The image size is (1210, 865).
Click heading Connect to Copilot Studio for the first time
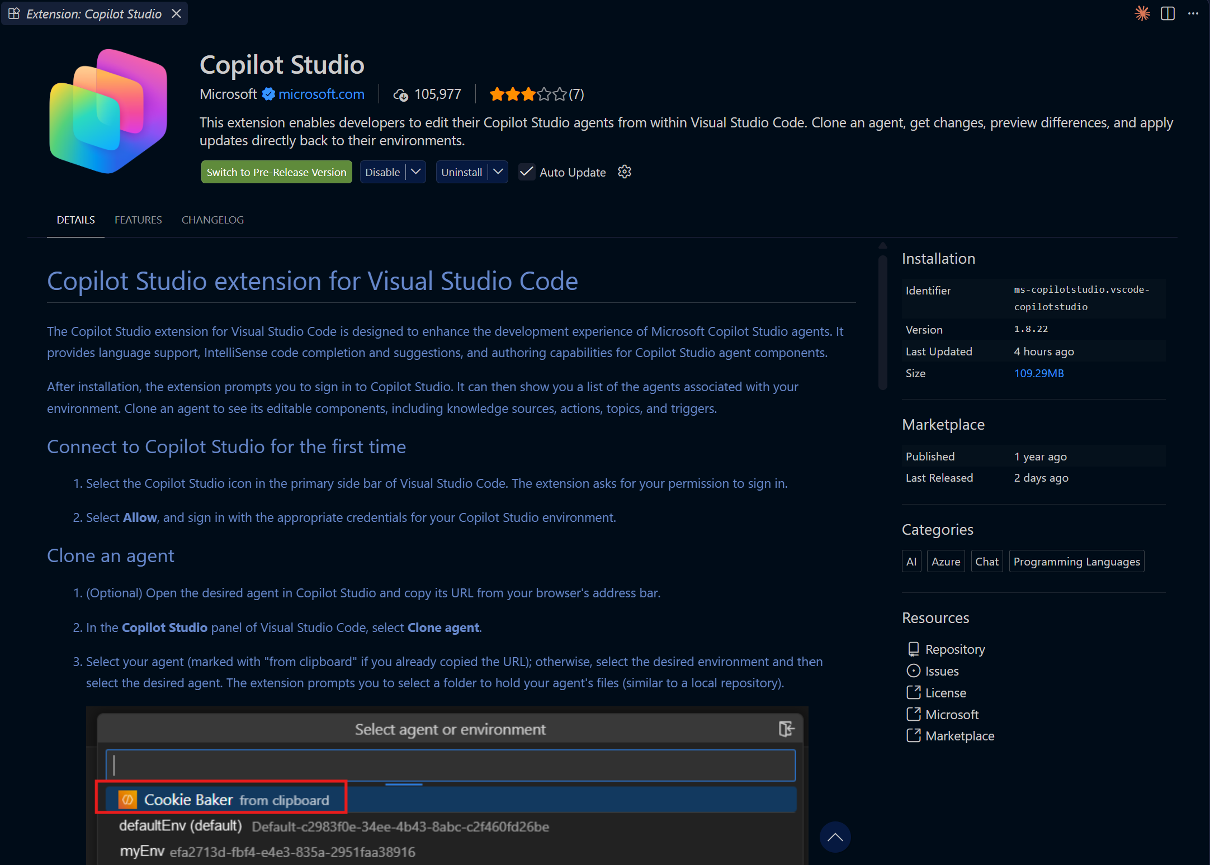coord(226,447)
